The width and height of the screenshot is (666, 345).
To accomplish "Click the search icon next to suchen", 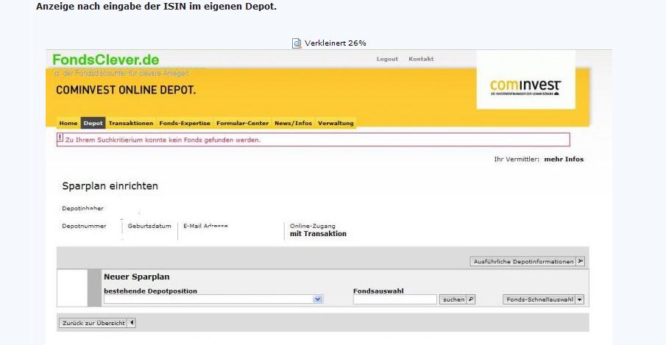I will coord(471,299).
